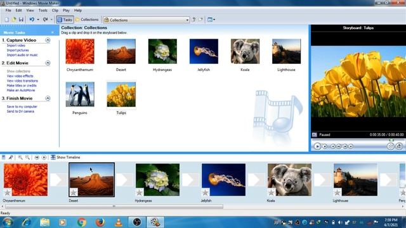
Task: Toggle the Collections pane button
Action: click(x=87, y=20)
